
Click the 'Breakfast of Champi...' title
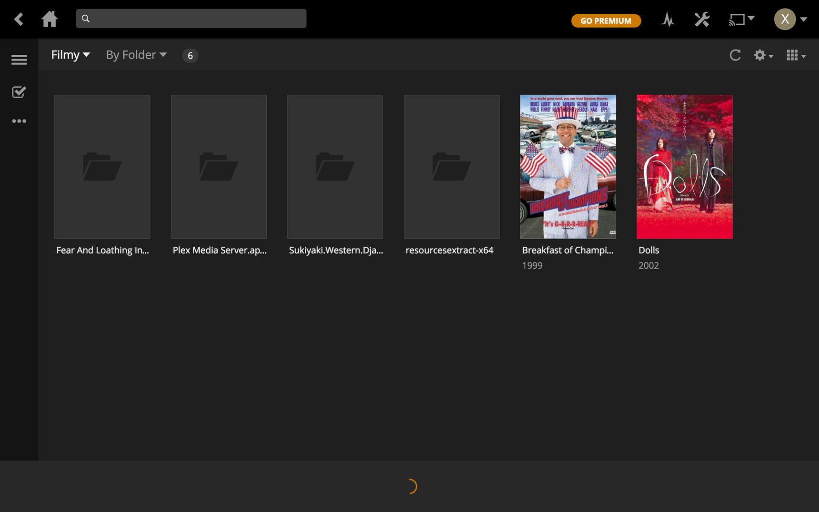click(x=568, y=251)
